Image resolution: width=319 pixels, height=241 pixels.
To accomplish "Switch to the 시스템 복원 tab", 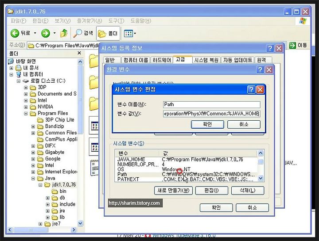I will coord(206,60).
